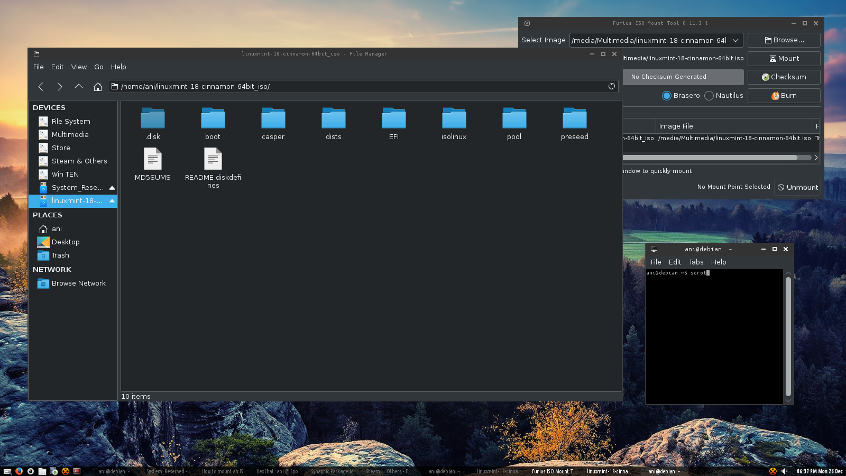
Task: Click the scroll-right arrow in Furius list
Action: 816,158
